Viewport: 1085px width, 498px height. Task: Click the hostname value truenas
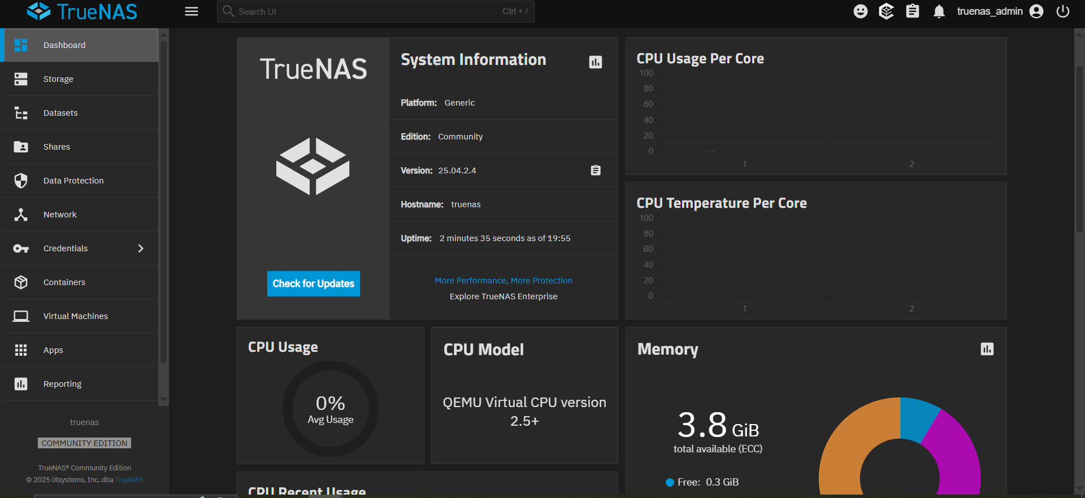[466, 204]
